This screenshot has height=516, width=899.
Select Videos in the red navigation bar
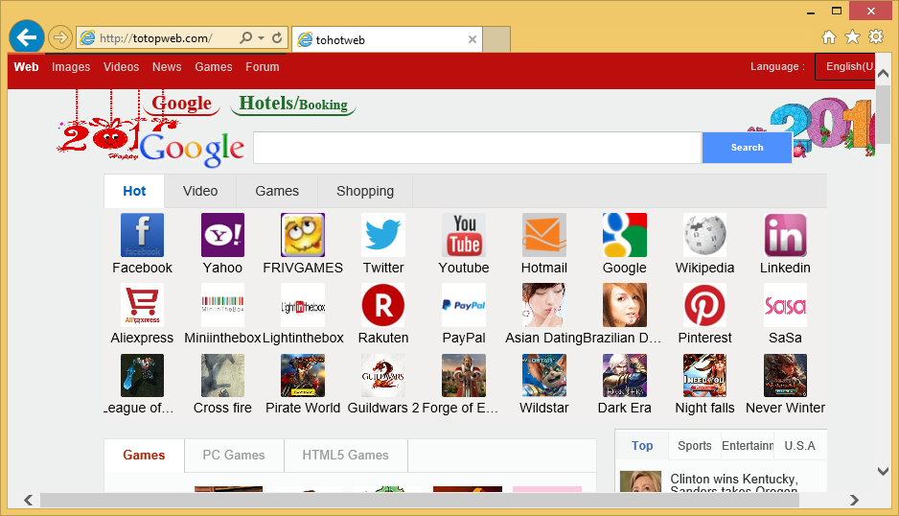pyautogui.click(x=121, y=66)
